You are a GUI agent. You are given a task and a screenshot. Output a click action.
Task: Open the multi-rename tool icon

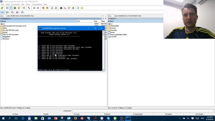coord(65,8)
